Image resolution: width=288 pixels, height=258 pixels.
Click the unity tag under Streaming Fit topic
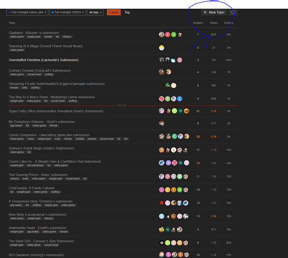pyautogui.click(x=24, y=88)
